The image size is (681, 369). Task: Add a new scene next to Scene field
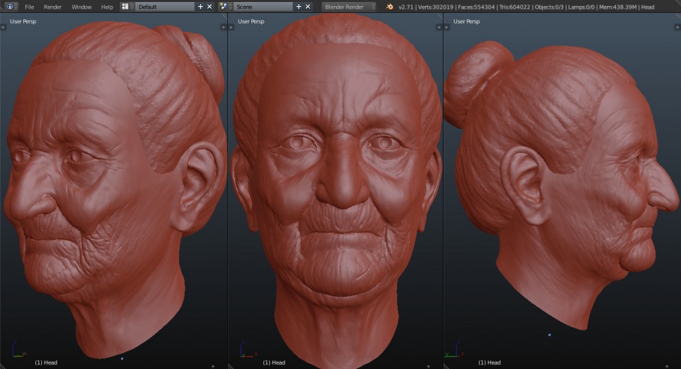point(299,7)
